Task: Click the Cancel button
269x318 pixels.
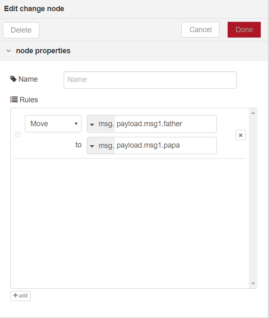Action: pos(200,30)
